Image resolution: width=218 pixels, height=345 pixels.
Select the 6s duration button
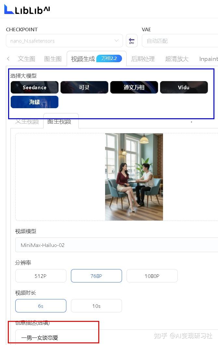(x=41, y=306)
